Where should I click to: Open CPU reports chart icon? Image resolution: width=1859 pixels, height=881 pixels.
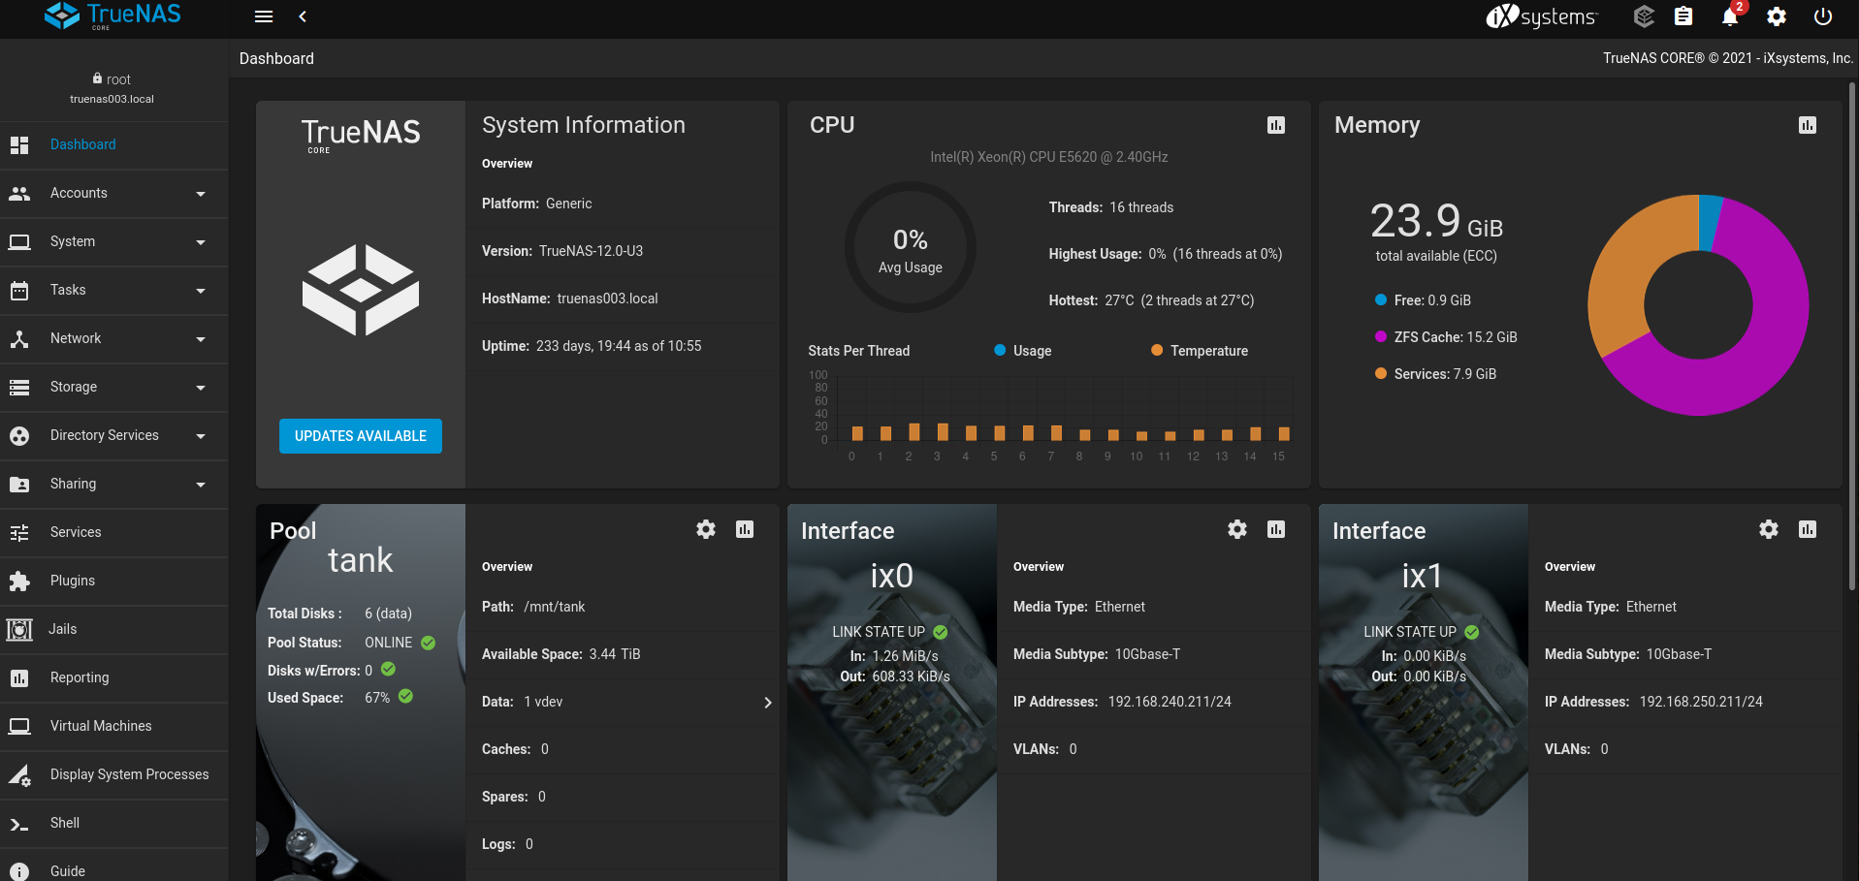click(1276, 125)
